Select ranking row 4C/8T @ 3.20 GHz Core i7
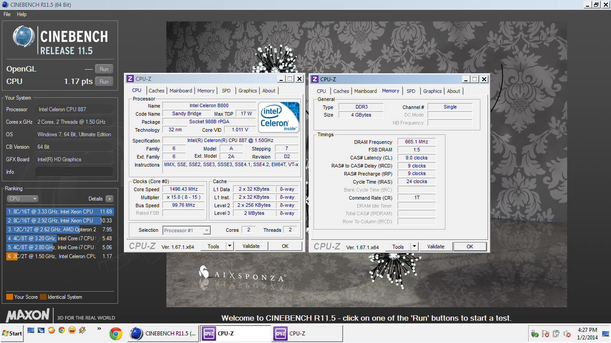 tap(60, 238)
